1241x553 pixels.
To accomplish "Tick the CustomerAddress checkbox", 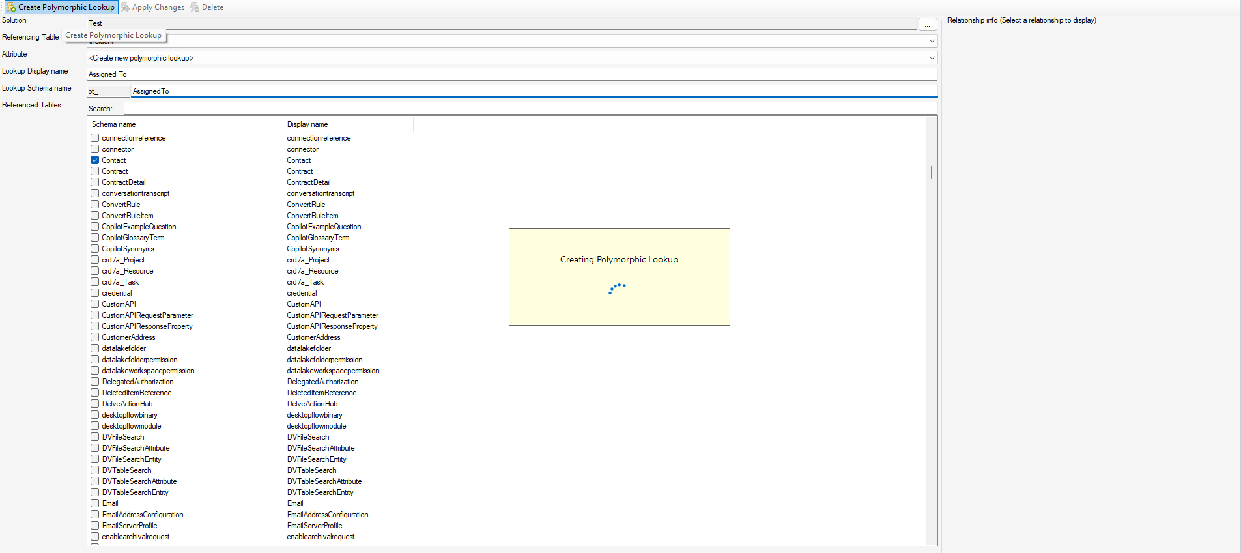I will tap(95, 337).
